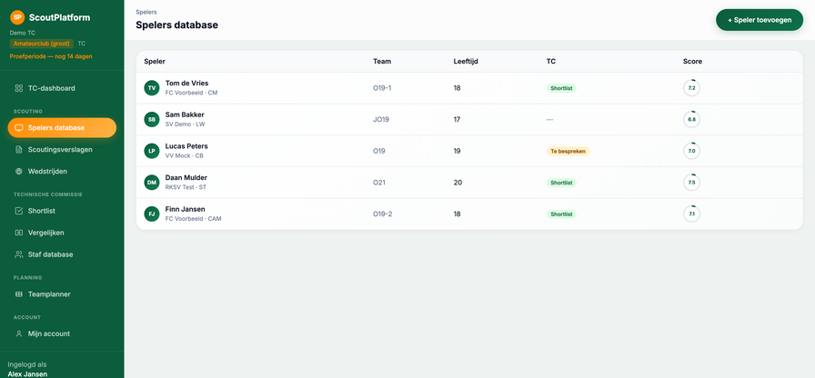Click age 17 in Sam Bakker row

point(458,119)
